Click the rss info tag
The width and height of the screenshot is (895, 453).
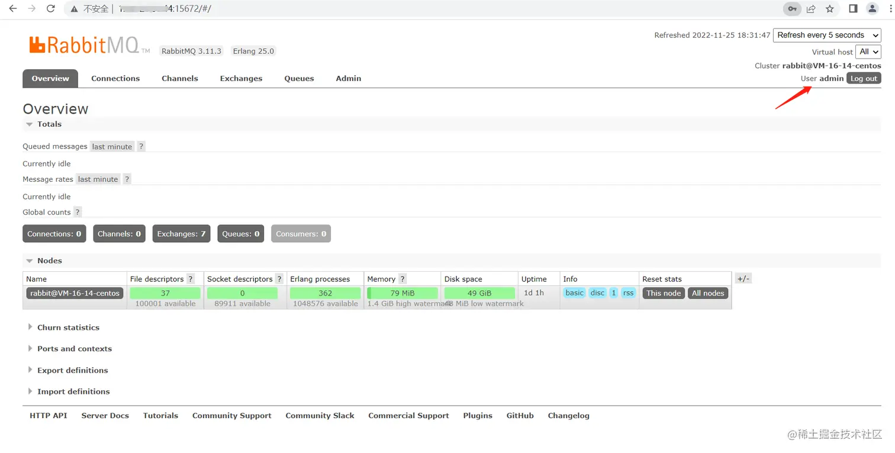point(629,293)
